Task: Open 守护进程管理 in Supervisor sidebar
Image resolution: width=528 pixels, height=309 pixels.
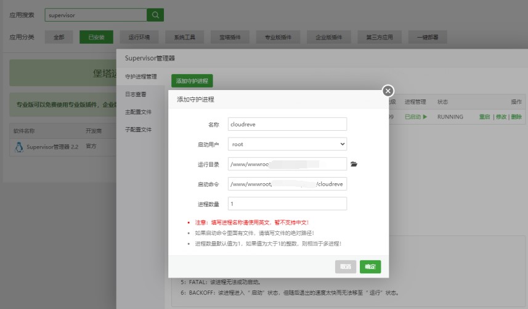Action: (x=140, y=76)
